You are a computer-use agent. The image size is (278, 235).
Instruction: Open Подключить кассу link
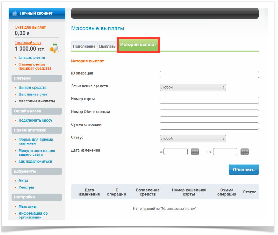pyautogui.click(x=35, y=120)
